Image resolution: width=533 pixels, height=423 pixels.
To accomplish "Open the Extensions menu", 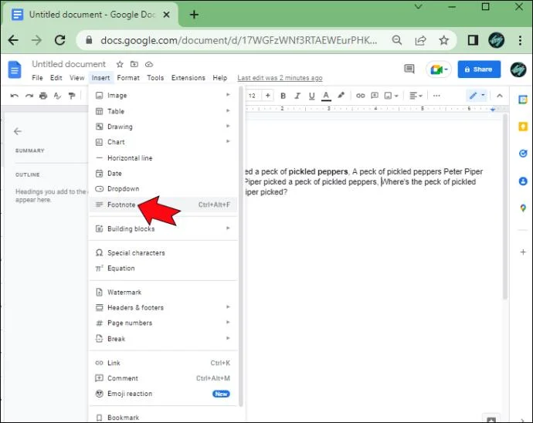I will click(x=188, y=78).
